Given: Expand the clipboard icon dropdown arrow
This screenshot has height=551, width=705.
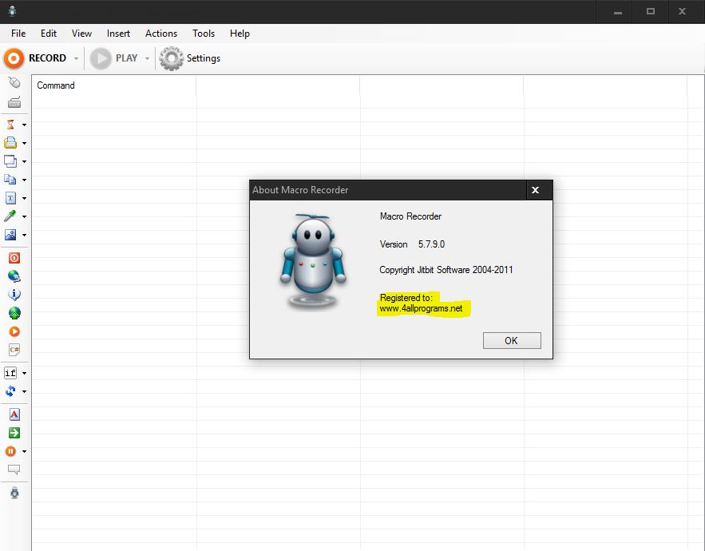Looking at the screenshot, I should point(24,180).
